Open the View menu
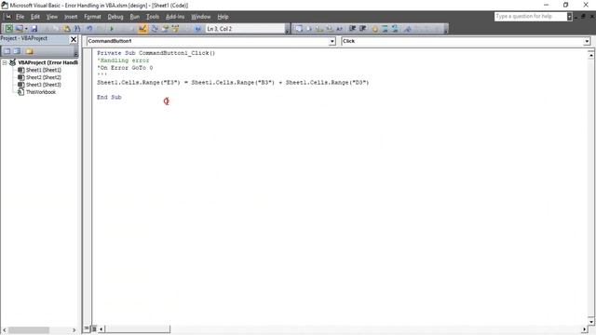 click(52, 17)
